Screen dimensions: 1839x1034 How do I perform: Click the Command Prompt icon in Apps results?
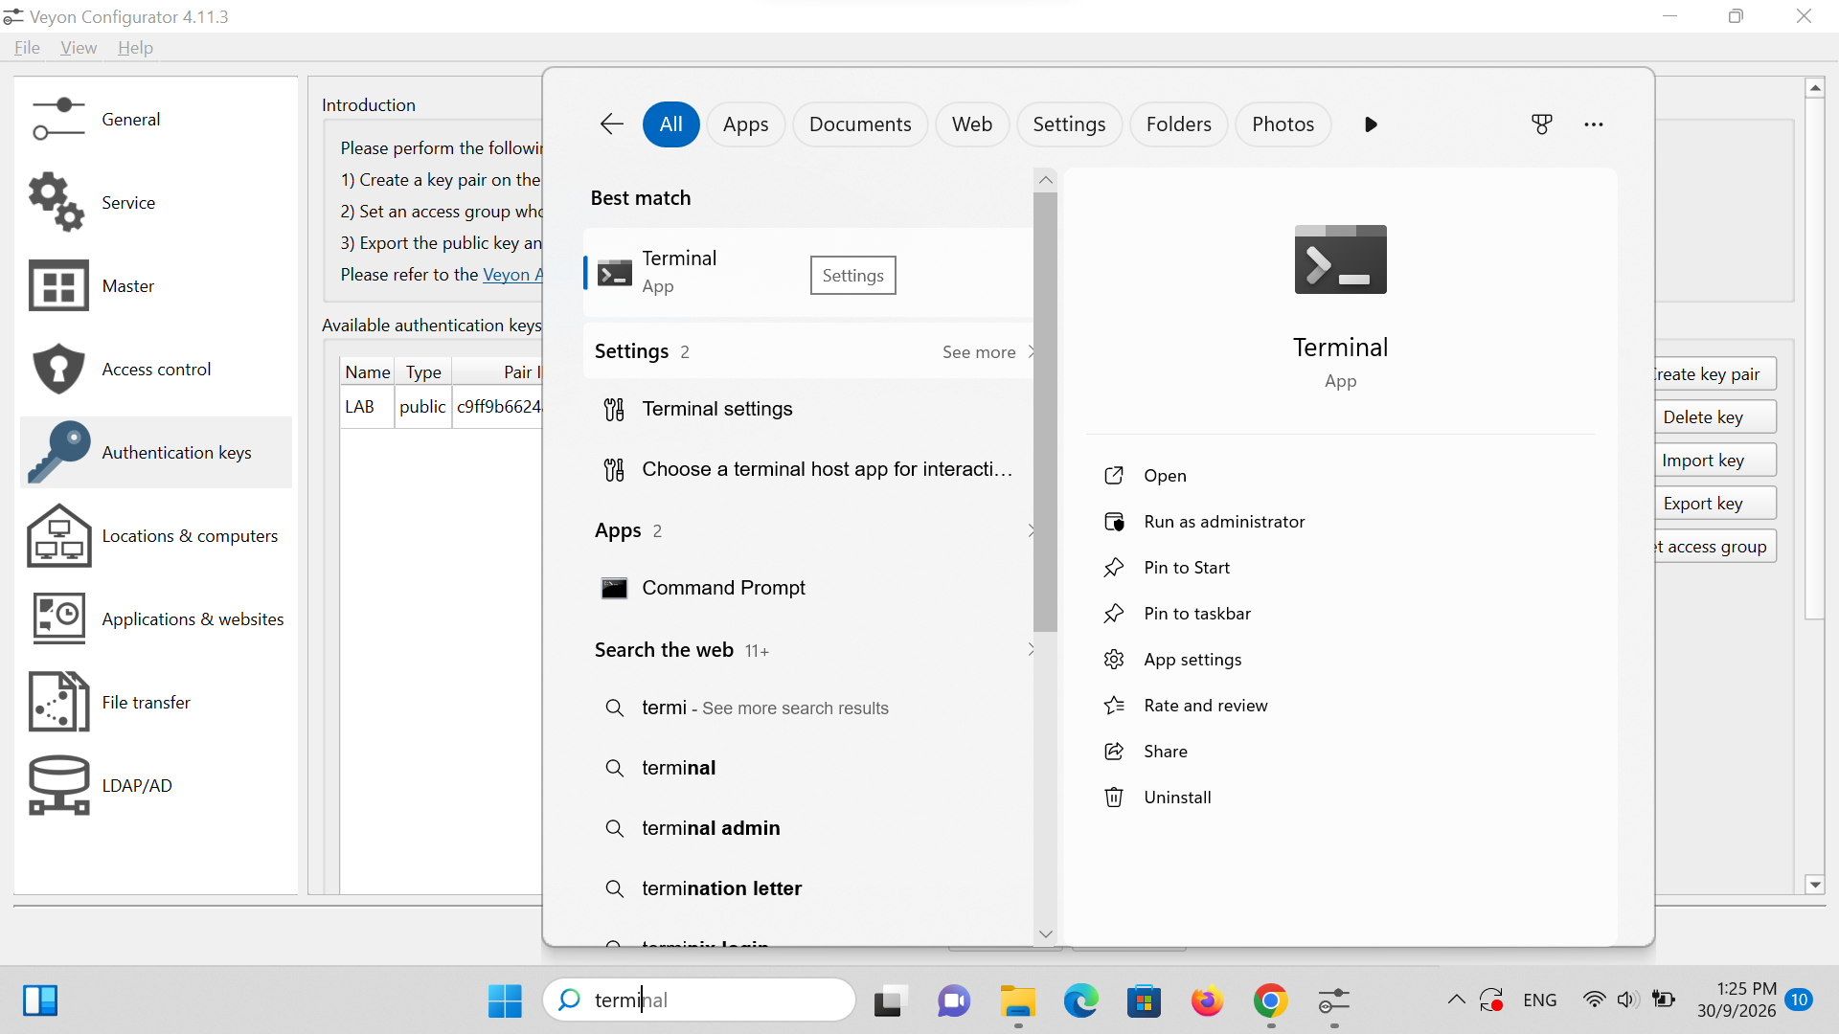coord(614,588)
